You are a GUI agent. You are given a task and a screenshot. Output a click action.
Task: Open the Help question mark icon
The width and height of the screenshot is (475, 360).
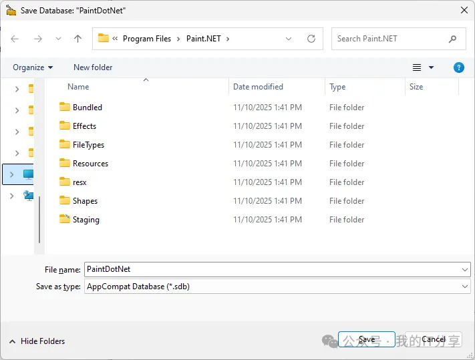point(459,67)
